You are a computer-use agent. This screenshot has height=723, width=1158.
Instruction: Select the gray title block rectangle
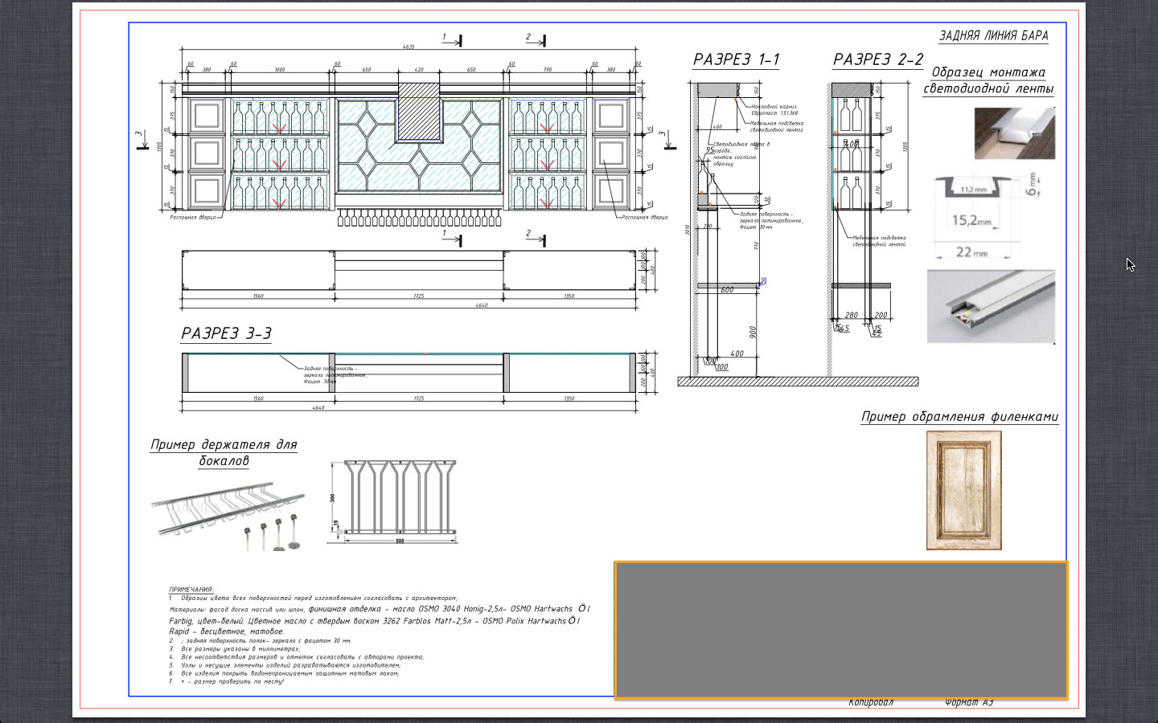tap(841, 630)
